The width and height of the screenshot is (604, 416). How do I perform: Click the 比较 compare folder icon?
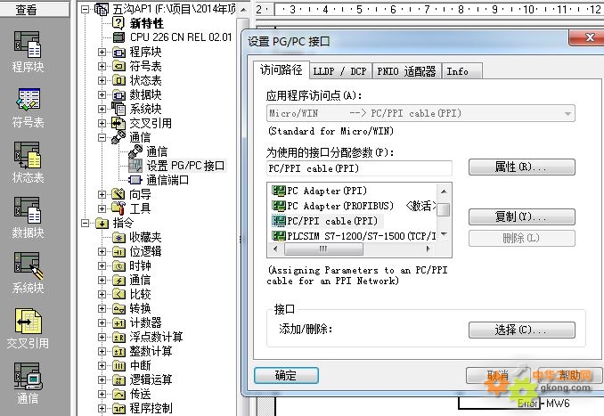(x=118, y=295)
